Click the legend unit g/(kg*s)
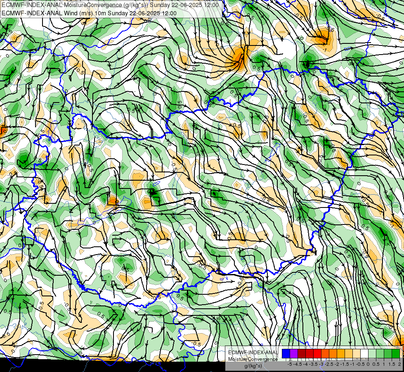404x372 pixels. click(253, 366)
